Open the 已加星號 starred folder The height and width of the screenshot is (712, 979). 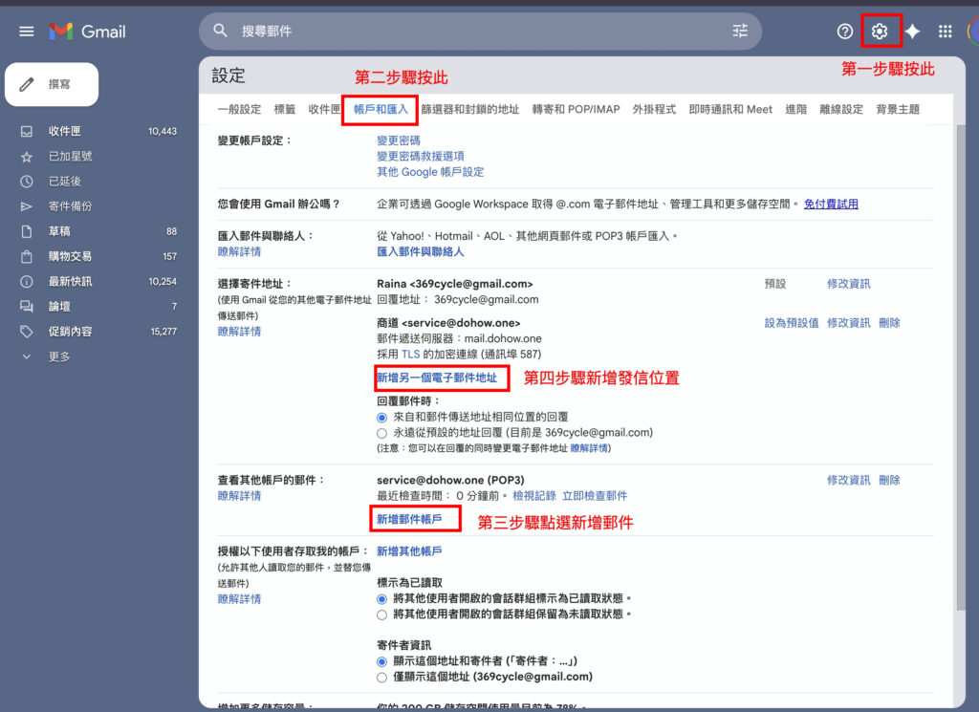tap(70, 156)
